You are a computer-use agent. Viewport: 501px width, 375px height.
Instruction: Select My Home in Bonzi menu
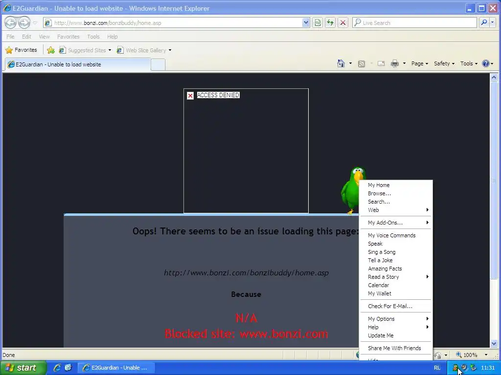(396, 185)
